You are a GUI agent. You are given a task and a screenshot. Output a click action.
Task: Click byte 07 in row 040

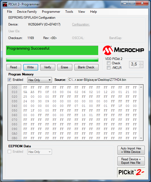pyautogui.click(x=76, y=106)
